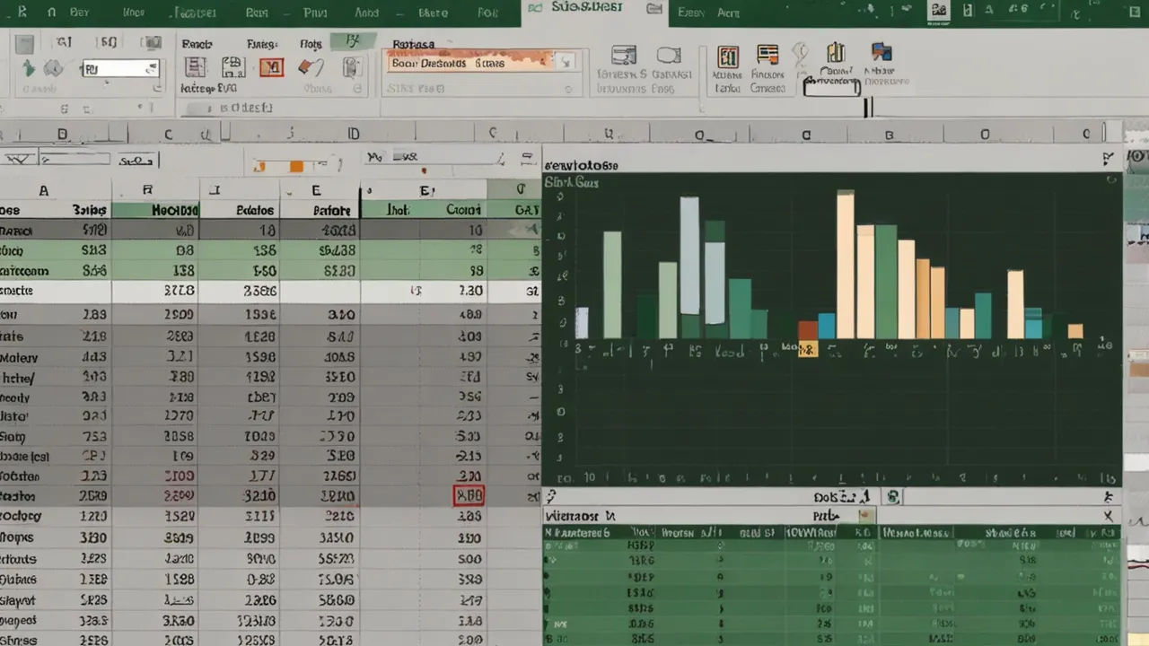Select the orange striped rows icon in ribbon
This screenshot has width=1149, height=646.
(x=767, y=56)
